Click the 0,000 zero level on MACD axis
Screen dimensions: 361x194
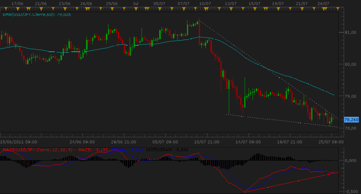350,160
